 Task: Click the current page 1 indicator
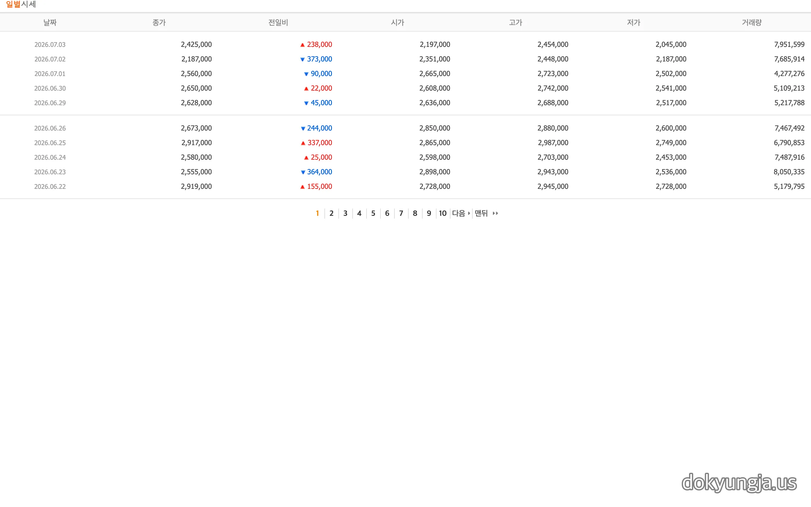(317, 213)
